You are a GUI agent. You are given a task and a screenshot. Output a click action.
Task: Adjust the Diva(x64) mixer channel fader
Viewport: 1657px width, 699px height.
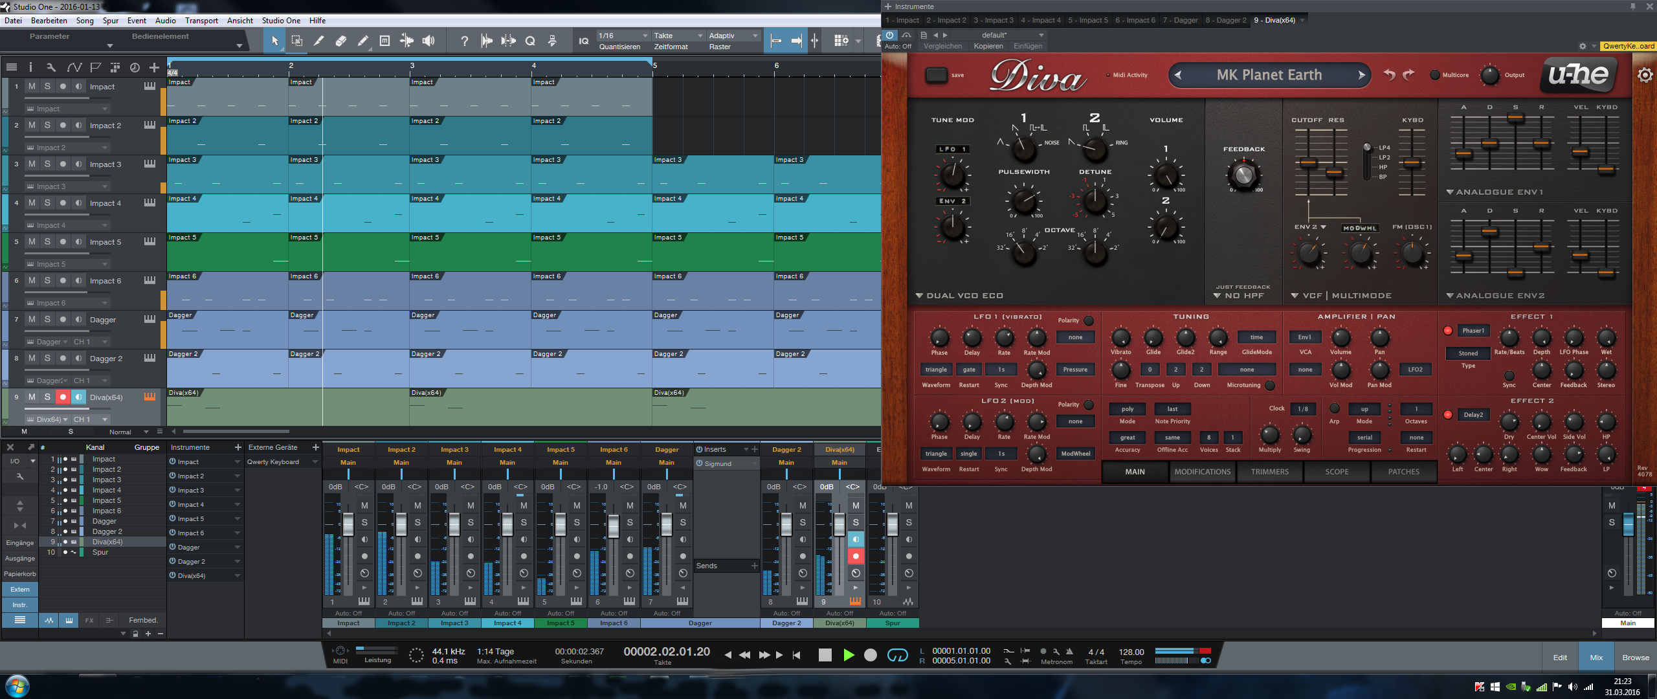pyautogui.click(x=839, y=524)
